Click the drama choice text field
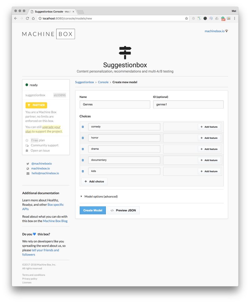Screen dimensions: 250x303 pos(124,149)
